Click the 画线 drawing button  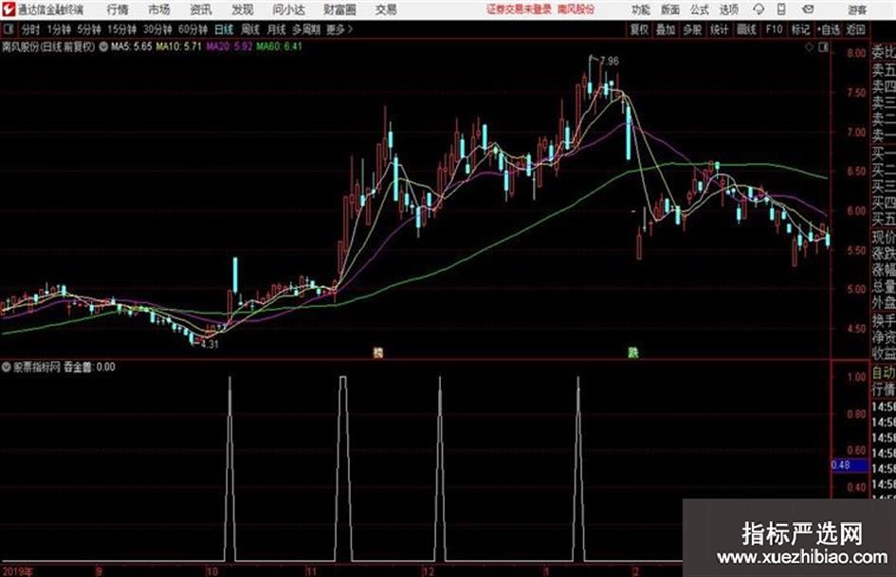click(746, 29)
